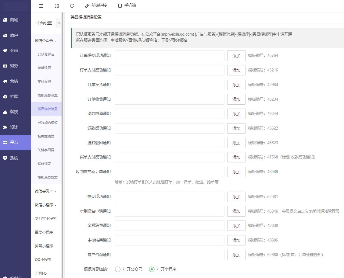Collapse the 平台设置 panel with chevron
The height and width of the screenshot is (278, 344).
[x=59, y=23]
